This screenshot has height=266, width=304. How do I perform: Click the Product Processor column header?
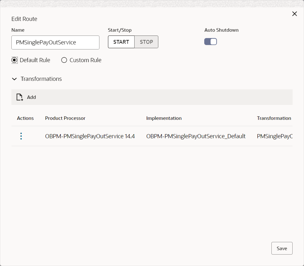tap(65, 118)
